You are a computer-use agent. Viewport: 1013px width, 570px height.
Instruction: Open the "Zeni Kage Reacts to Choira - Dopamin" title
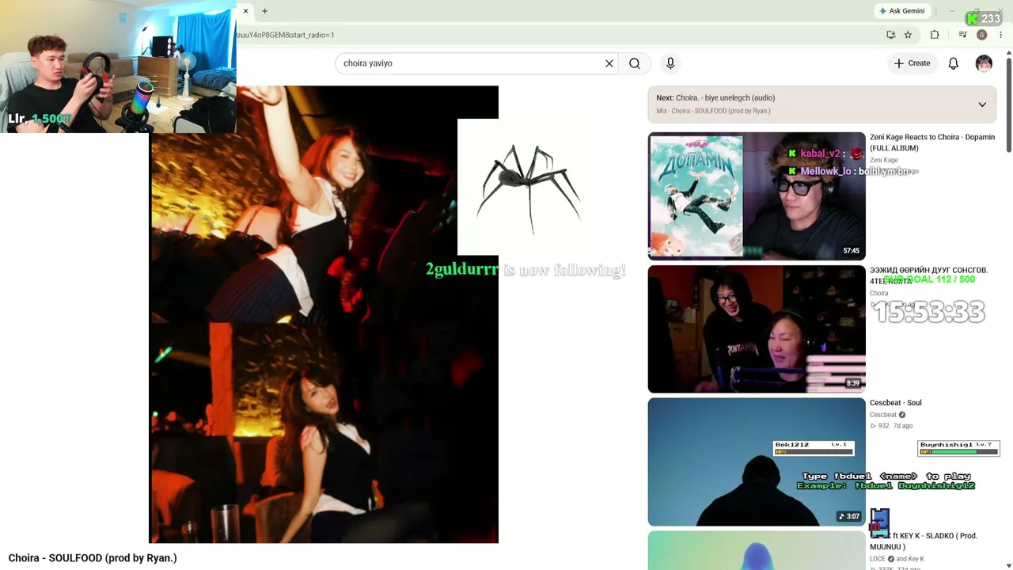[x=932, y=142]
